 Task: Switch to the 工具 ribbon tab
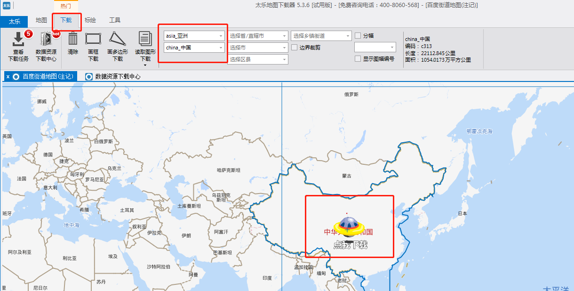click(x=115, y=20)
